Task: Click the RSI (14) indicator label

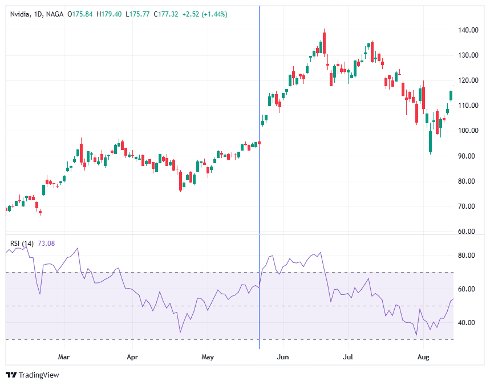Action: point(22,244)
